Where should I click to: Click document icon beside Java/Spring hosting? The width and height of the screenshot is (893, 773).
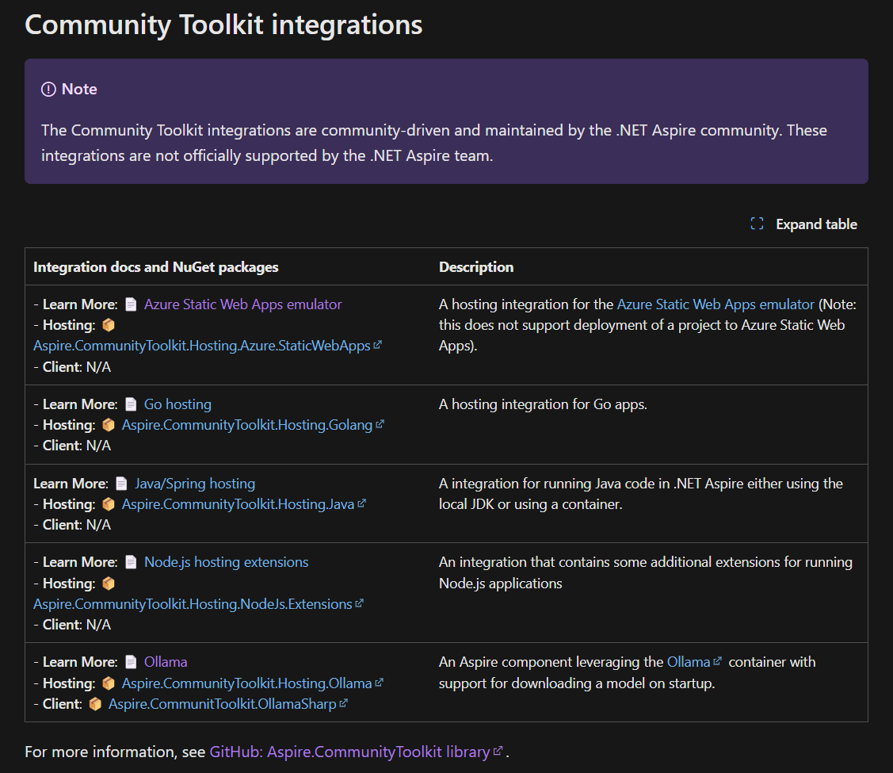pos(121,484)
